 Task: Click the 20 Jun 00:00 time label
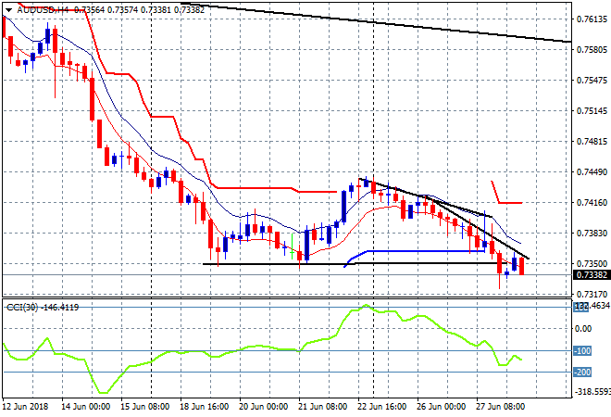point(264,407)
